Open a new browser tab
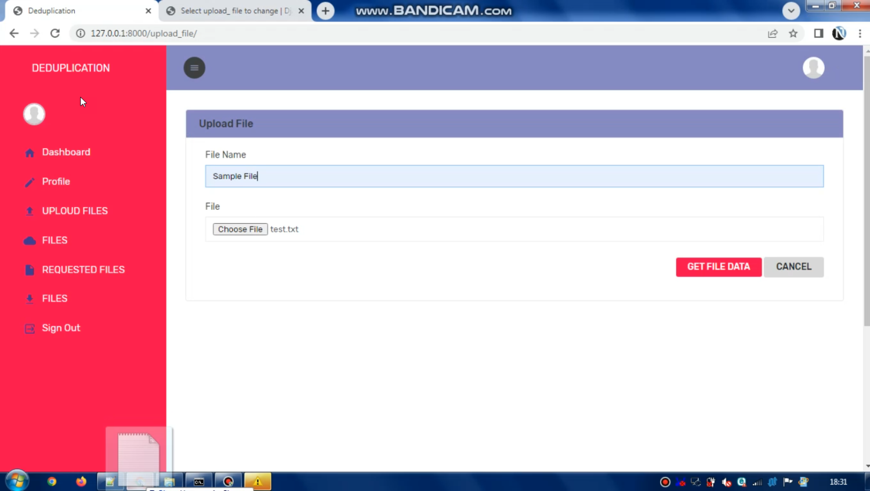870x491 pixels. (325, 11)
